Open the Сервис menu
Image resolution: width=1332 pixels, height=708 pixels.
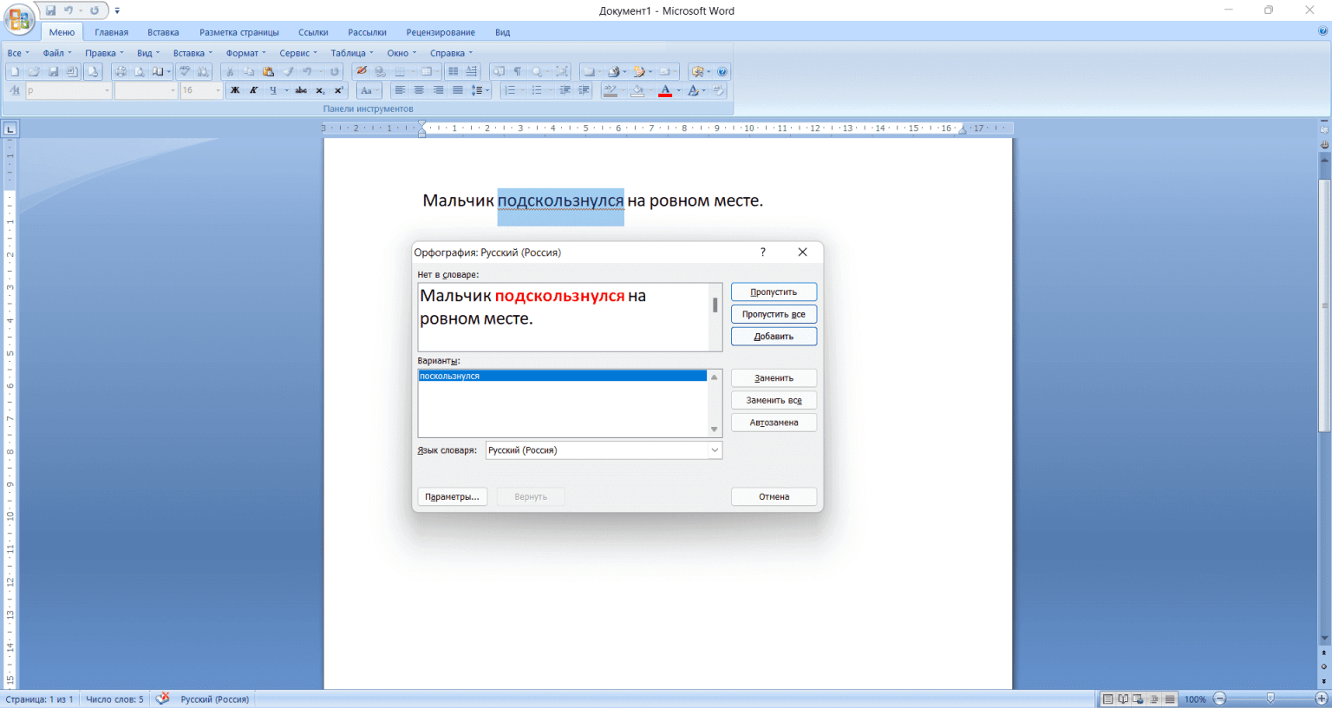point(298,53)
